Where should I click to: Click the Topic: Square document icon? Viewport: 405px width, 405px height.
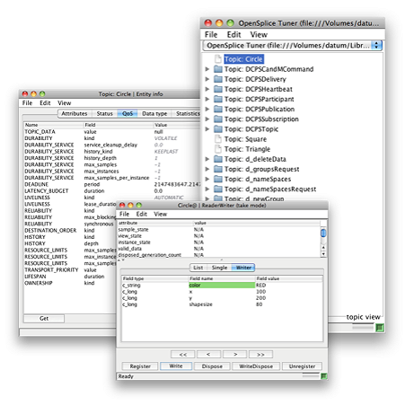click(218, 139)
